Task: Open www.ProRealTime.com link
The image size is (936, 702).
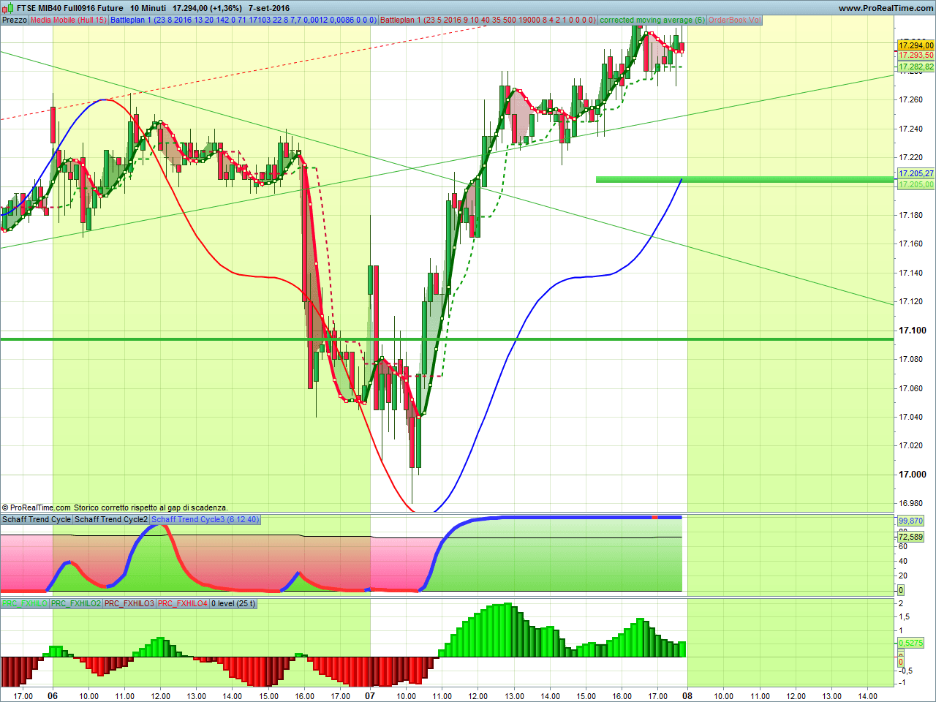Action: click(x=886, y=8)
